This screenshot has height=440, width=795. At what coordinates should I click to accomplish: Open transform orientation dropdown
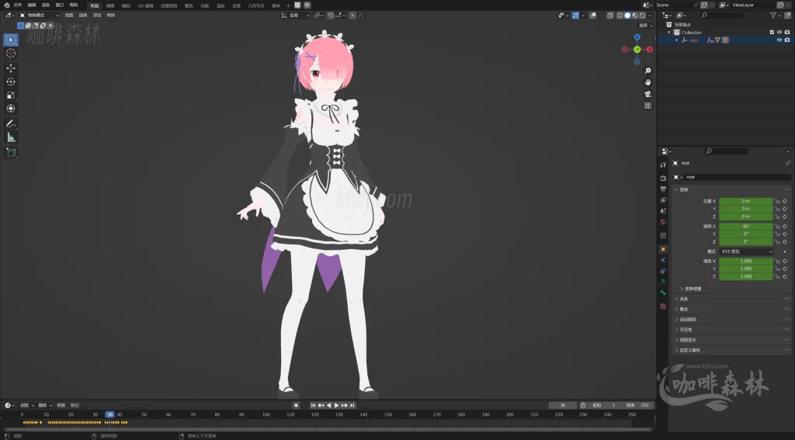(x=296, y=16)
